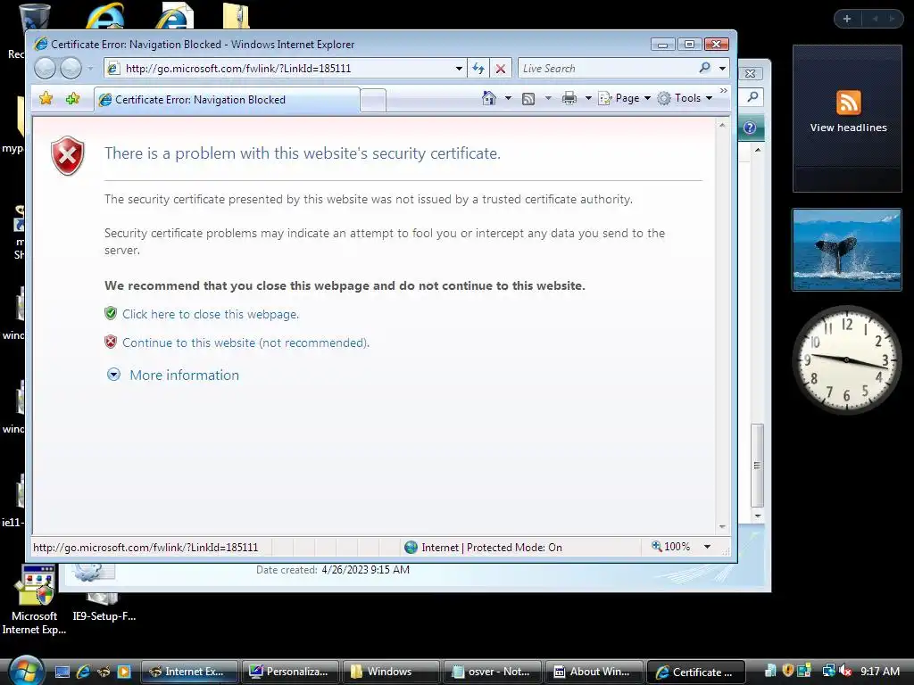Image resolution: width=914 pixels, height=685 pixels.
Task: Click the raccoon-face quick launch icon
Action: point(104,672)
